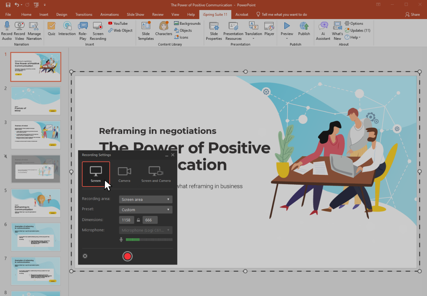Open the Transitions ribbon tab
This screenshot has width=427, height=296.
click(x=83, y=14)
